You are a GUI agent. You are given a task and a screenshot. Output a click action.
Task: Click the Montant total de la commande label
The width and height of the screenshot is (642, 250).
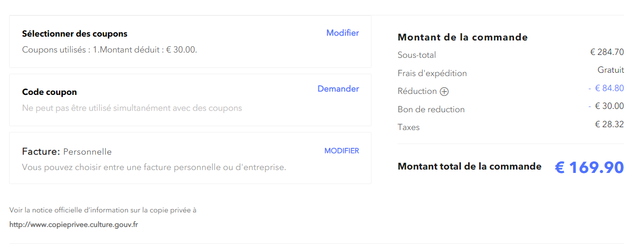coord(469,166)
